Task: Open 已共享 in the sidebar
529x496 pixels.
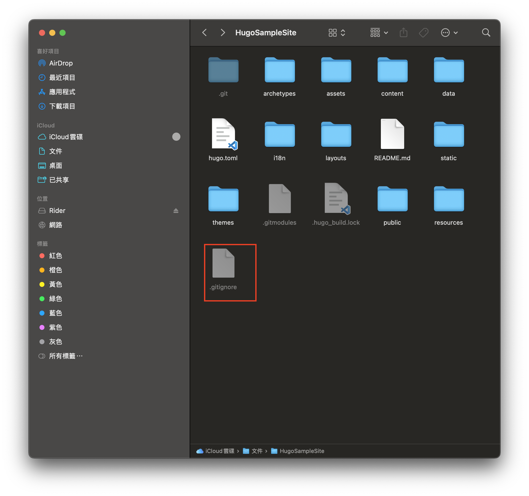Action: tap(109, 180)
